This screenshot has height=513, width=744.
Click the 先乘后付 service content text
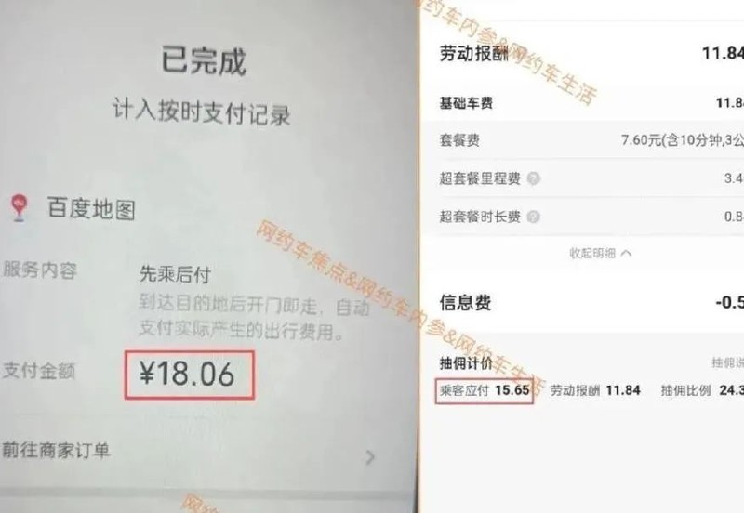point(175,274)
